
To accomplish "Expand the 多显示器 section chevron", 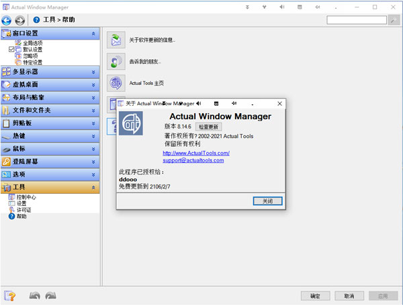I will (93, 73).
